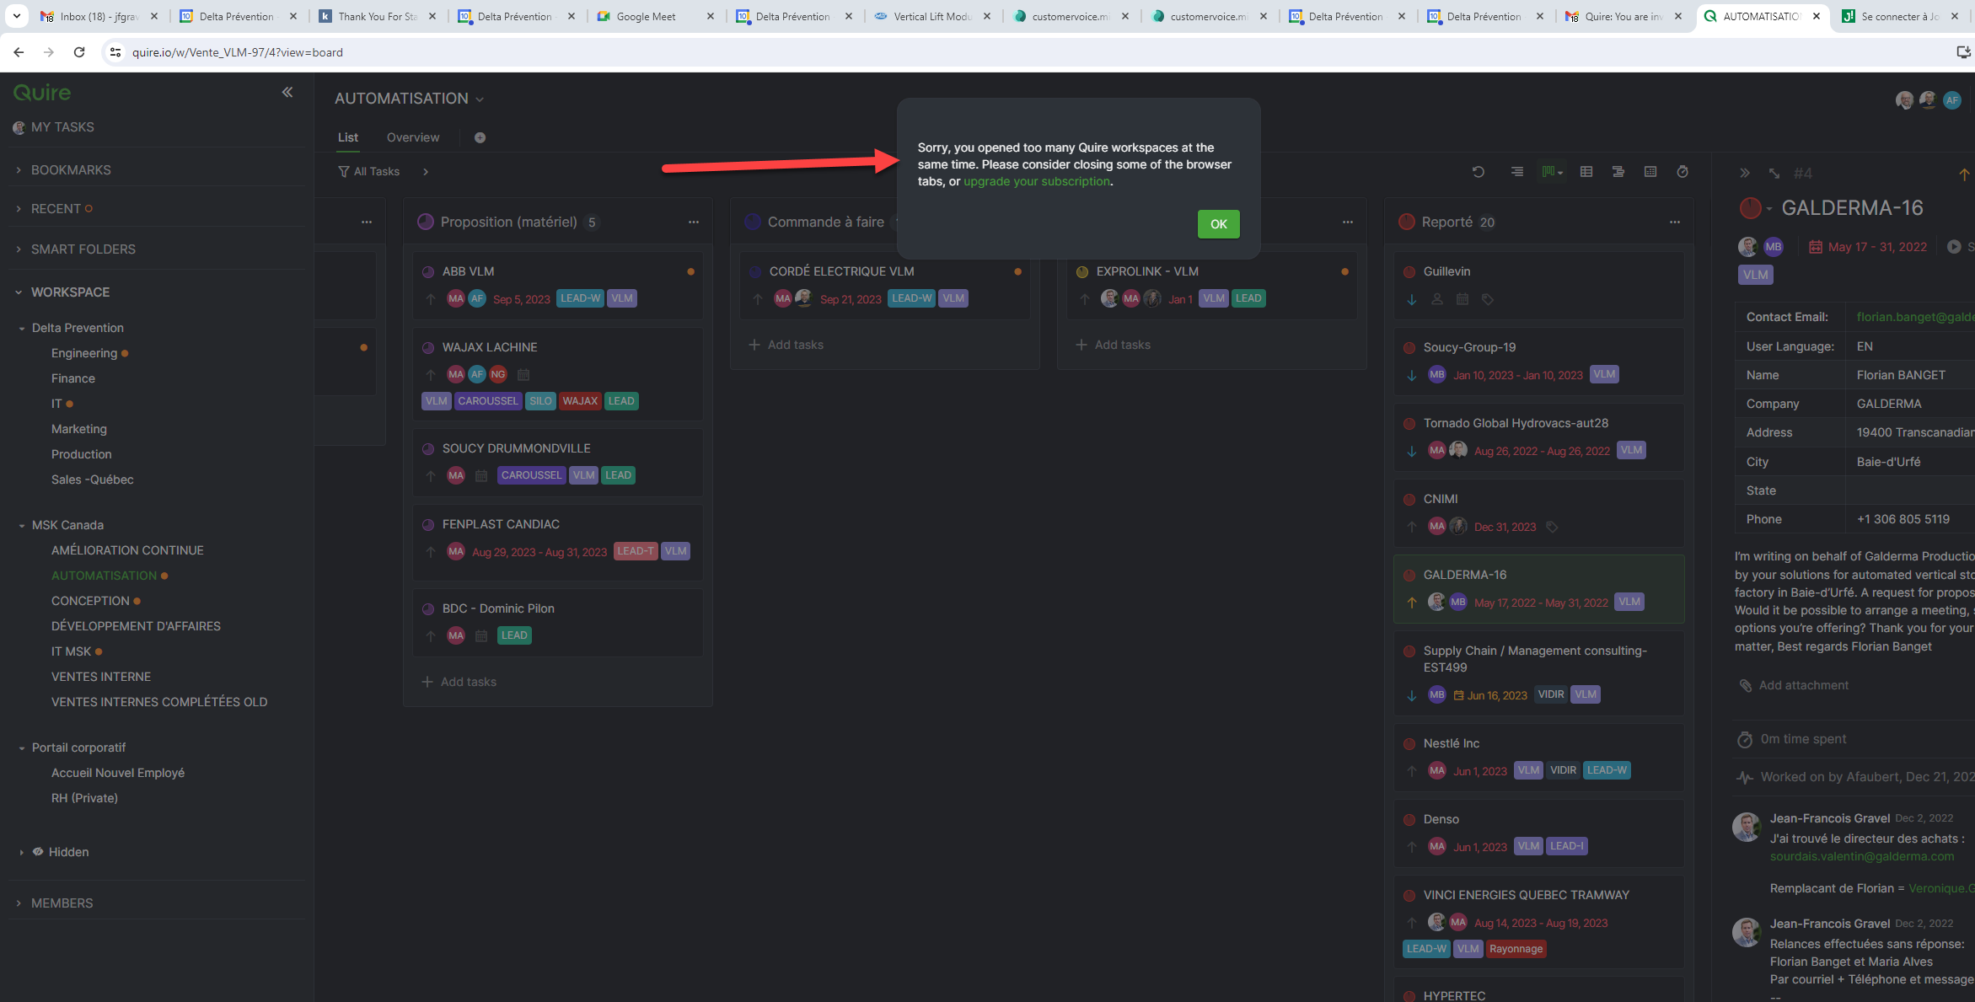The height and width of the screenshot is (1002, 1975).
Task: Open the Kanban board view dropdown
Action: pyautogui.click(x=1552, y=172)
